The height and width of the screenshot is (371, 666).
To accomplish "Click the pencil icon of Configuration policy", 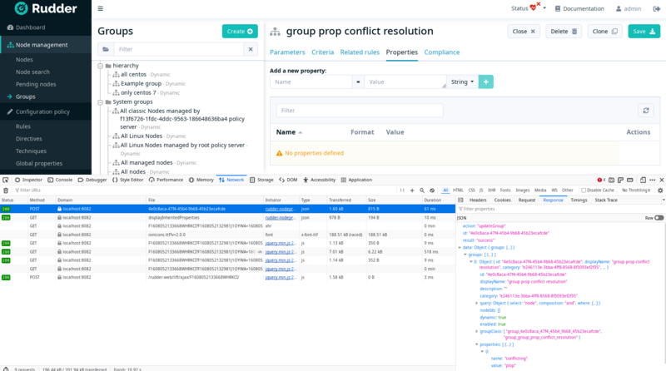I will tap(10, 111).
